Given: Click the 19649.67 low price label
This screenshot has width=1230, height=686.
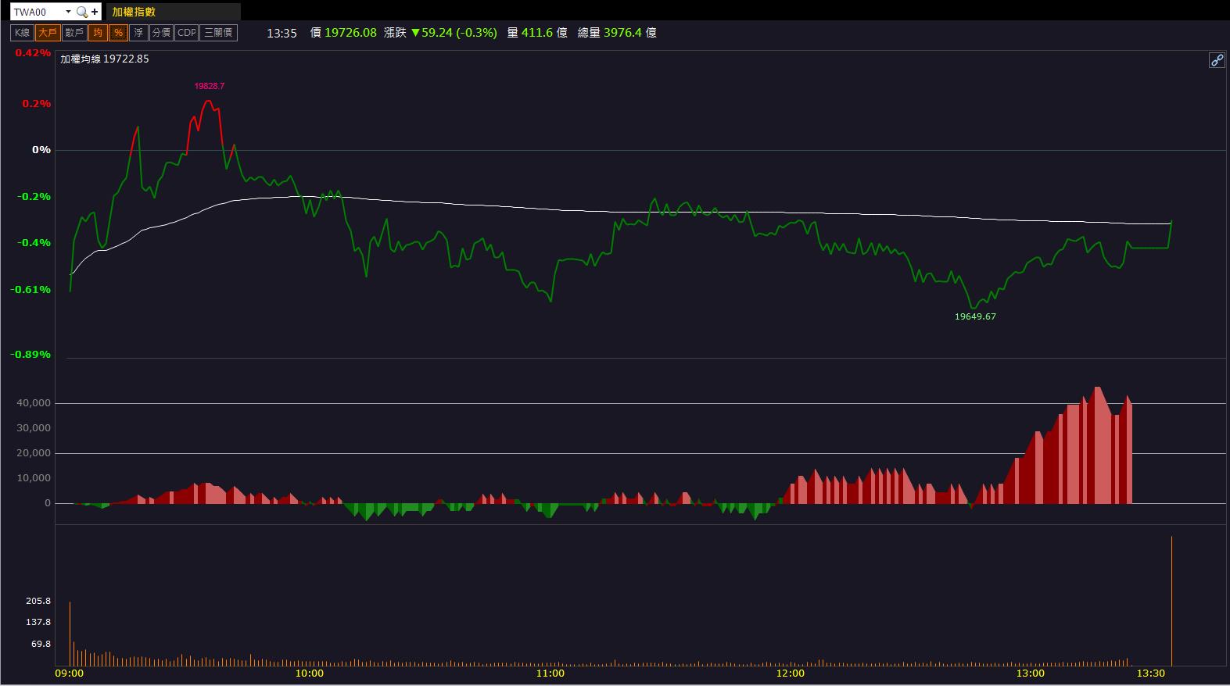Looking at the screenshot, I should click(x=975, y=316).
